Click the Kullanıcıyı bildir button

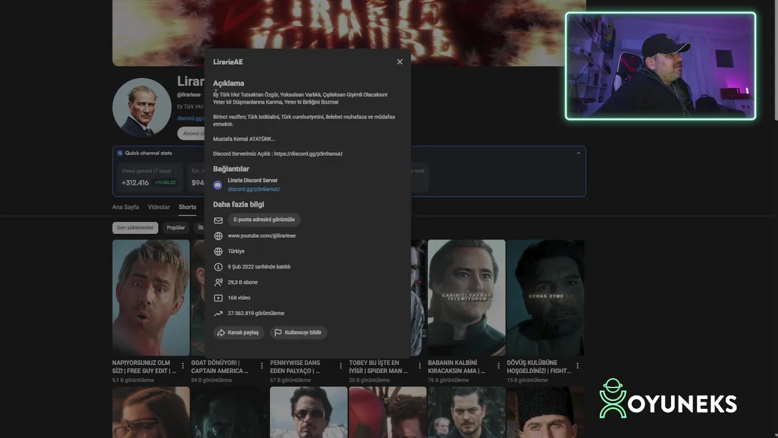click(298, 333)
